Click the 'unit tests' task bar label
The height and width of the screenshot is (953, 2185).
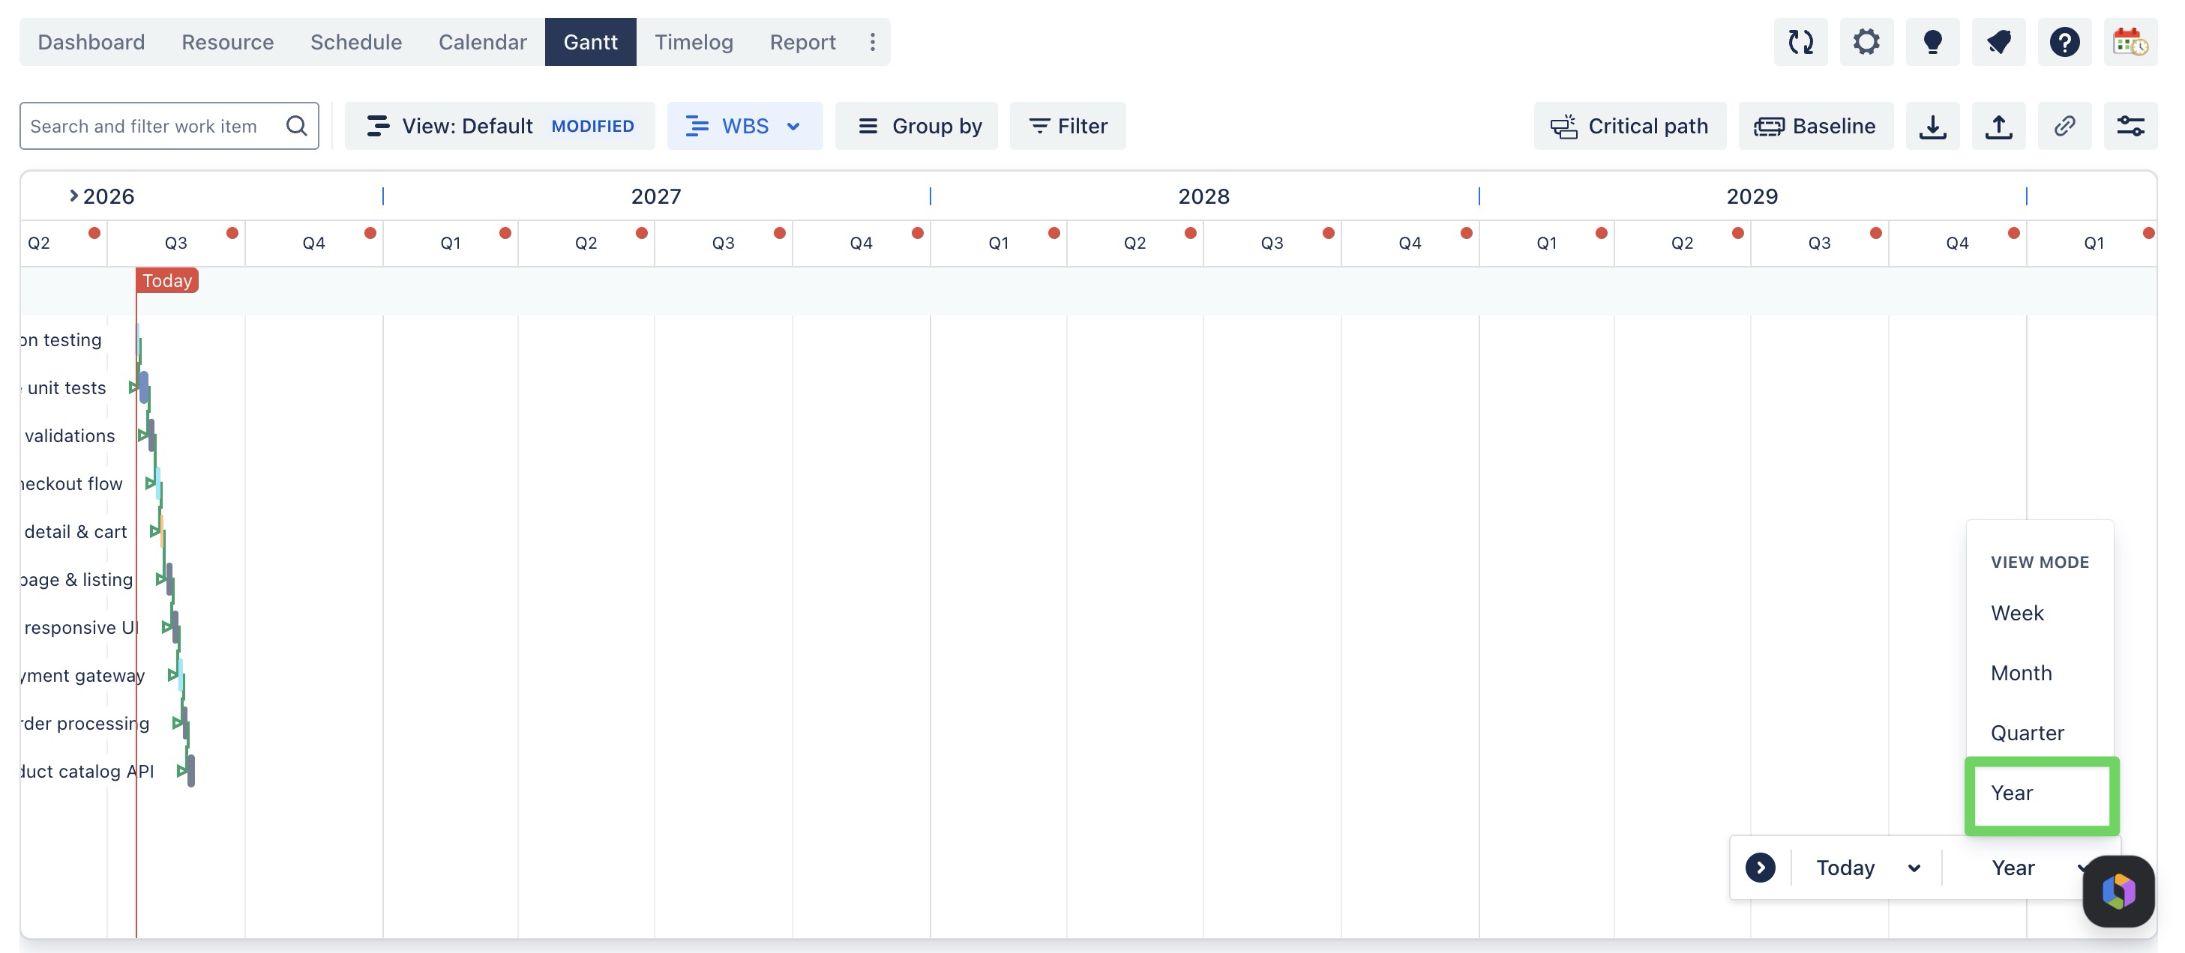66,387
